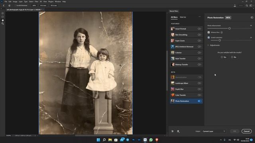Viewport: 255px width, 143px height.
Task: Enable the Super Zoom filter toggle
Action: point(199,41)
